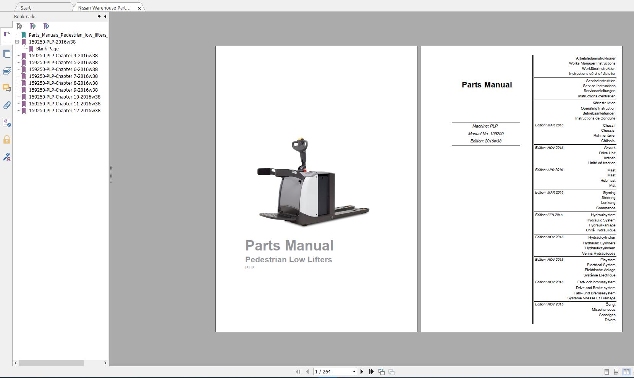Open bookmark 159250-PLP-Chapter 9-2016w38
634x378 pixels.
(63, 90)
